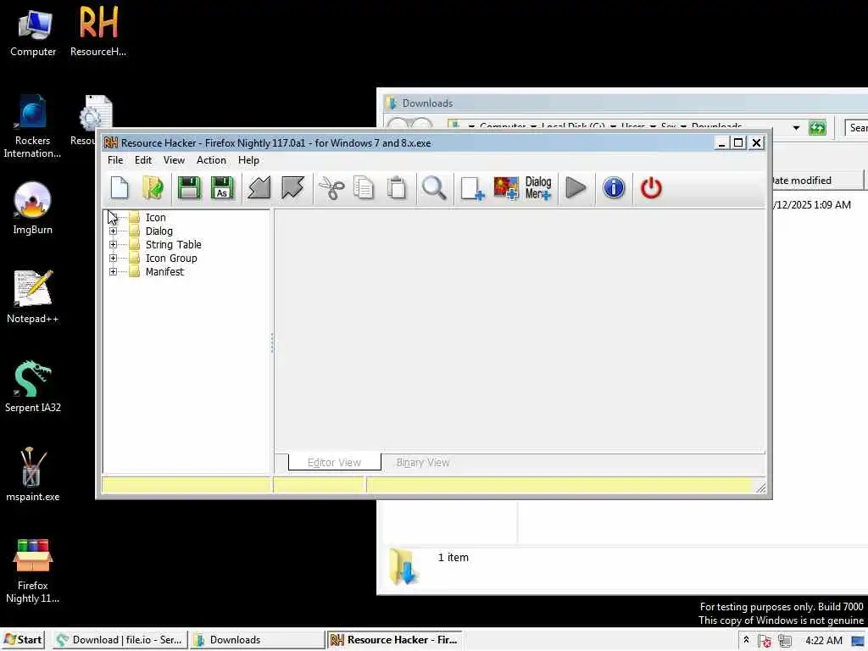The image size is (868, 651).
Task: Show hidden tray icons arrow
Action: coord(746,640)
